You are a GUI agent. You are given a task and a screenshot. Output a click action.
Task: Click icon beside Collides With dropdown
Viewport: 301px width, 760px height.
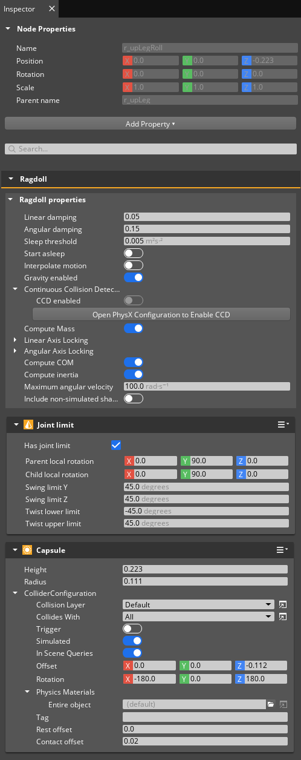pos(282,616)
